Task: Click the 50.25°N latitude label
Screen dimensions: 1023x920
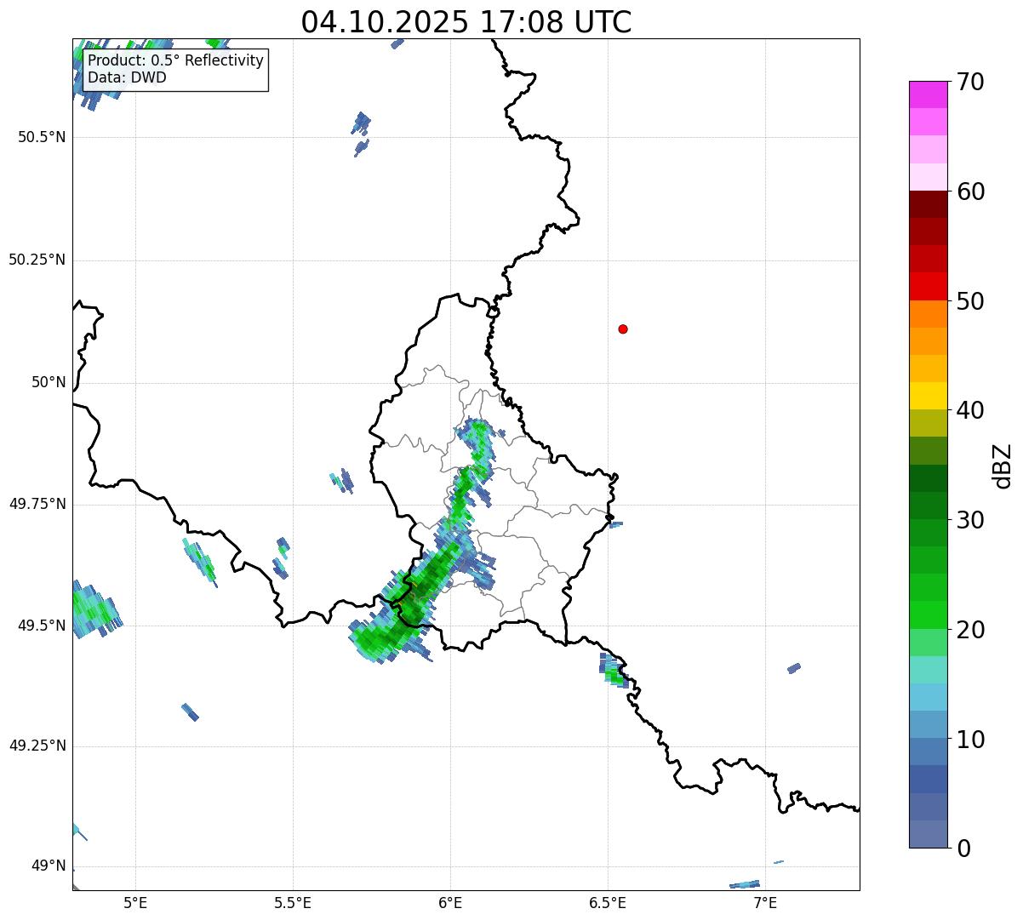Action: [37, 260]
